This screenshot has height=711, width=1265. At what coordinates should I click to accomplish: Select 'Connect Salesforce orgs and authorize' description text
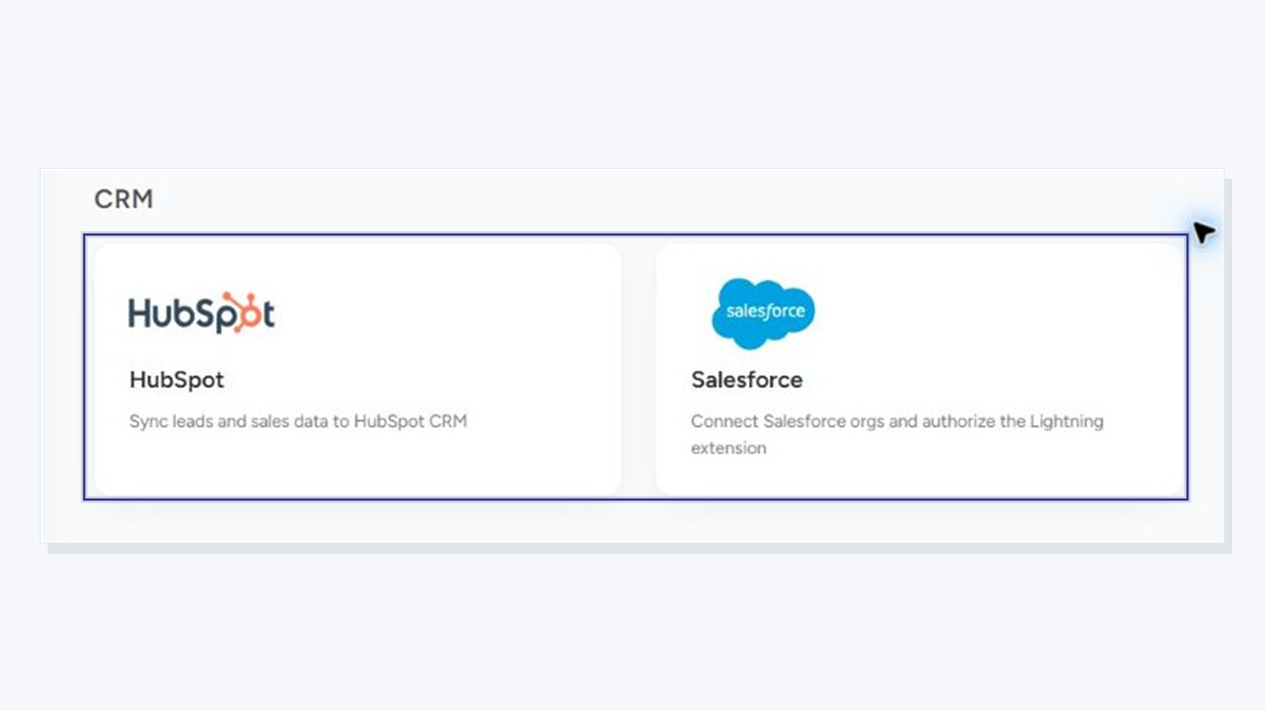point(897,434)
